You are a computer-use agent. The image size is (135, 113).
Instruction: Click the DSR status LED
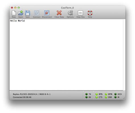click(x=106, y=97)
